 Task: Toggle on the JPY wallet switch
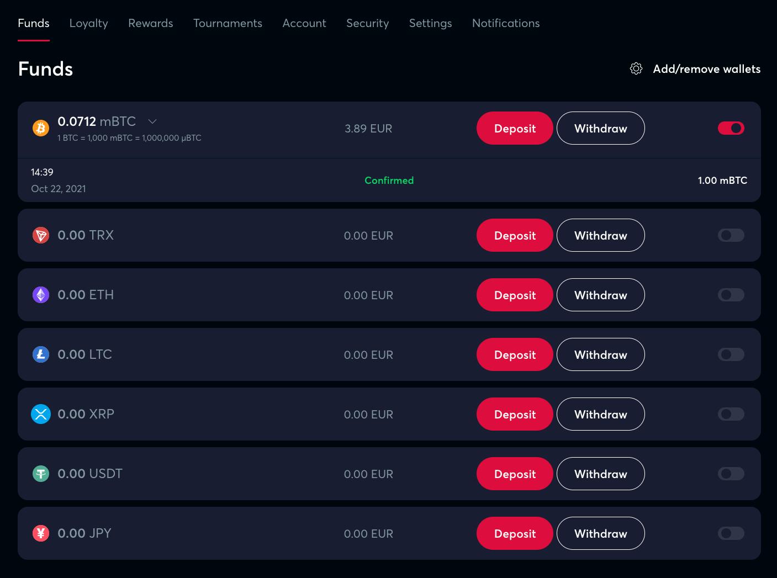pyautogui.click(x=731, y=533)
